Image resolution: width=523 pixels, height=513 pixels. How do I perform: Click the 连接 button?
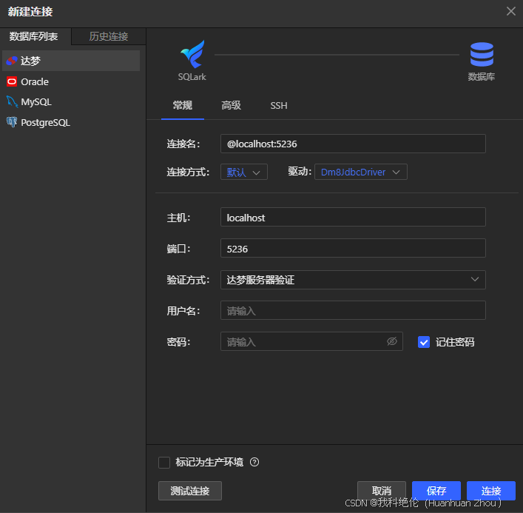coord(491,491)
